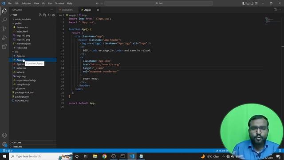Screen dimensions: 284x160
Task: Split the editor to the right
Action: click(x=275, y=10)
